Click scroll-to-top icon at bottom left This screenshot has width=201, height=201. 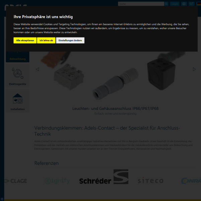click(2, 199)
